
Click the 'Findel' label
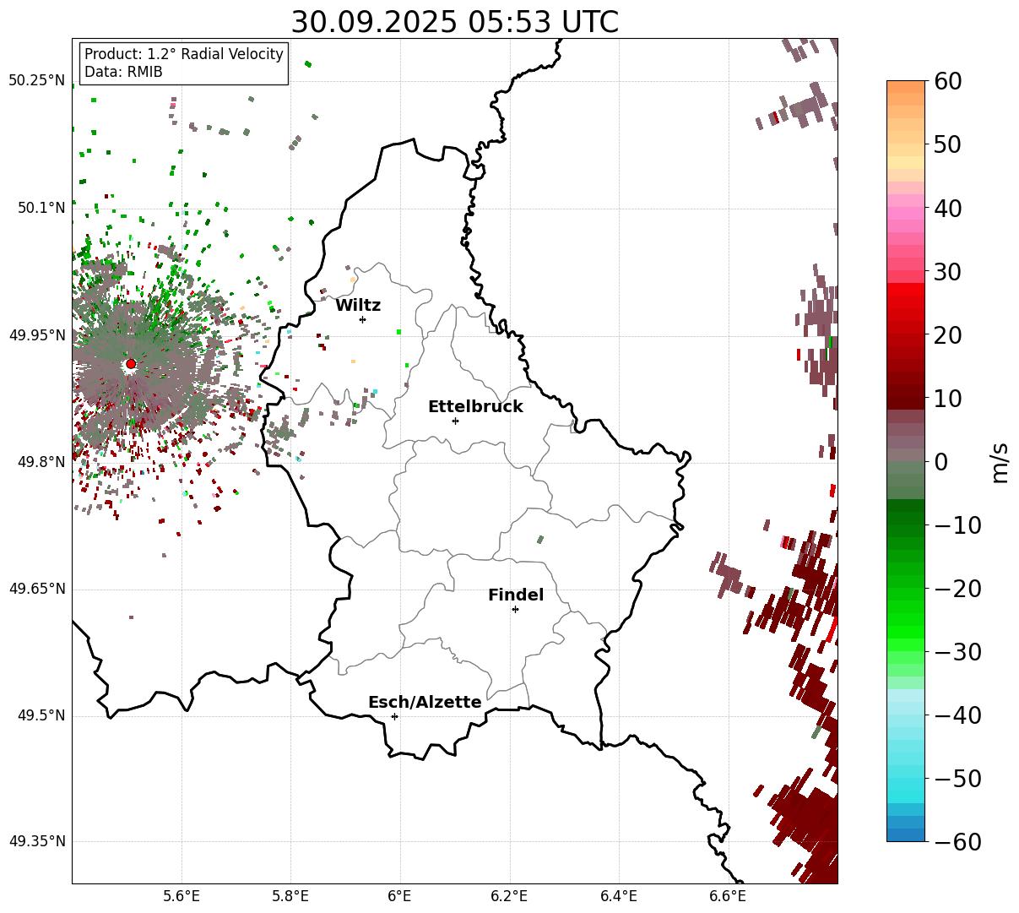(x=516, y=595)
